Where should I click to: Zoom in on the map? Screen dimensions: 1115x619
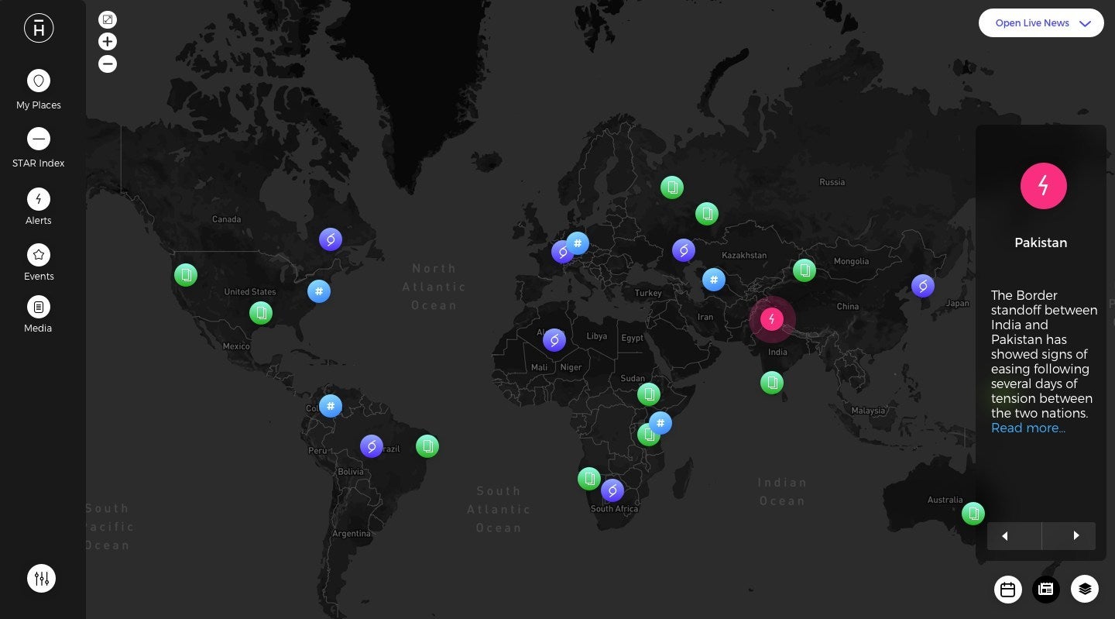(x=108, y=42)
